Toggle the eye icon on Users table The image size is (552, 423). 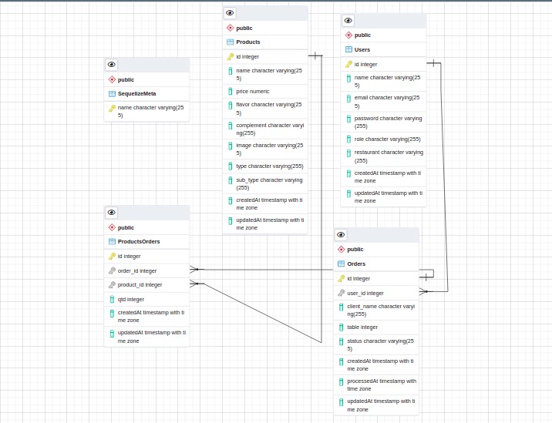[348, 20]
